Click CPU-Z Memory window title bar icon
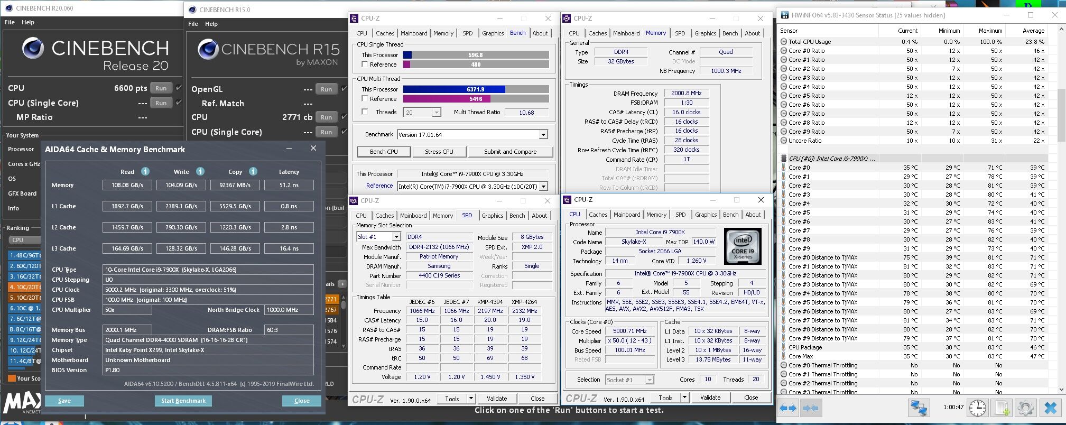 coord(567,18)
